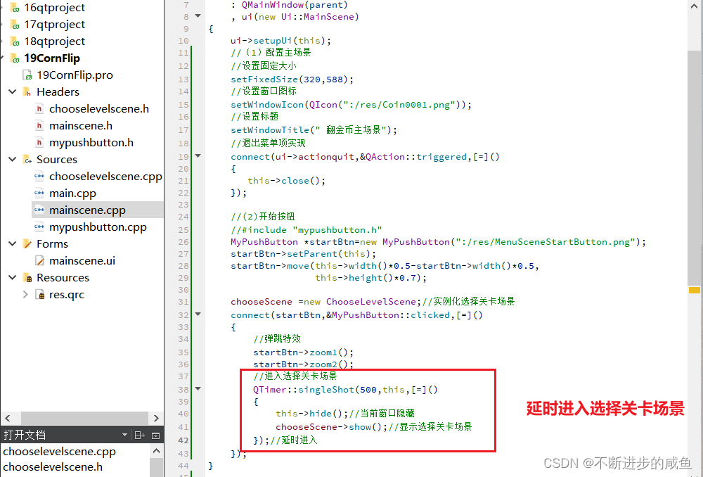Select 19CornFlip.pro project file
The image size is (703, 477).
click(75, 75)
